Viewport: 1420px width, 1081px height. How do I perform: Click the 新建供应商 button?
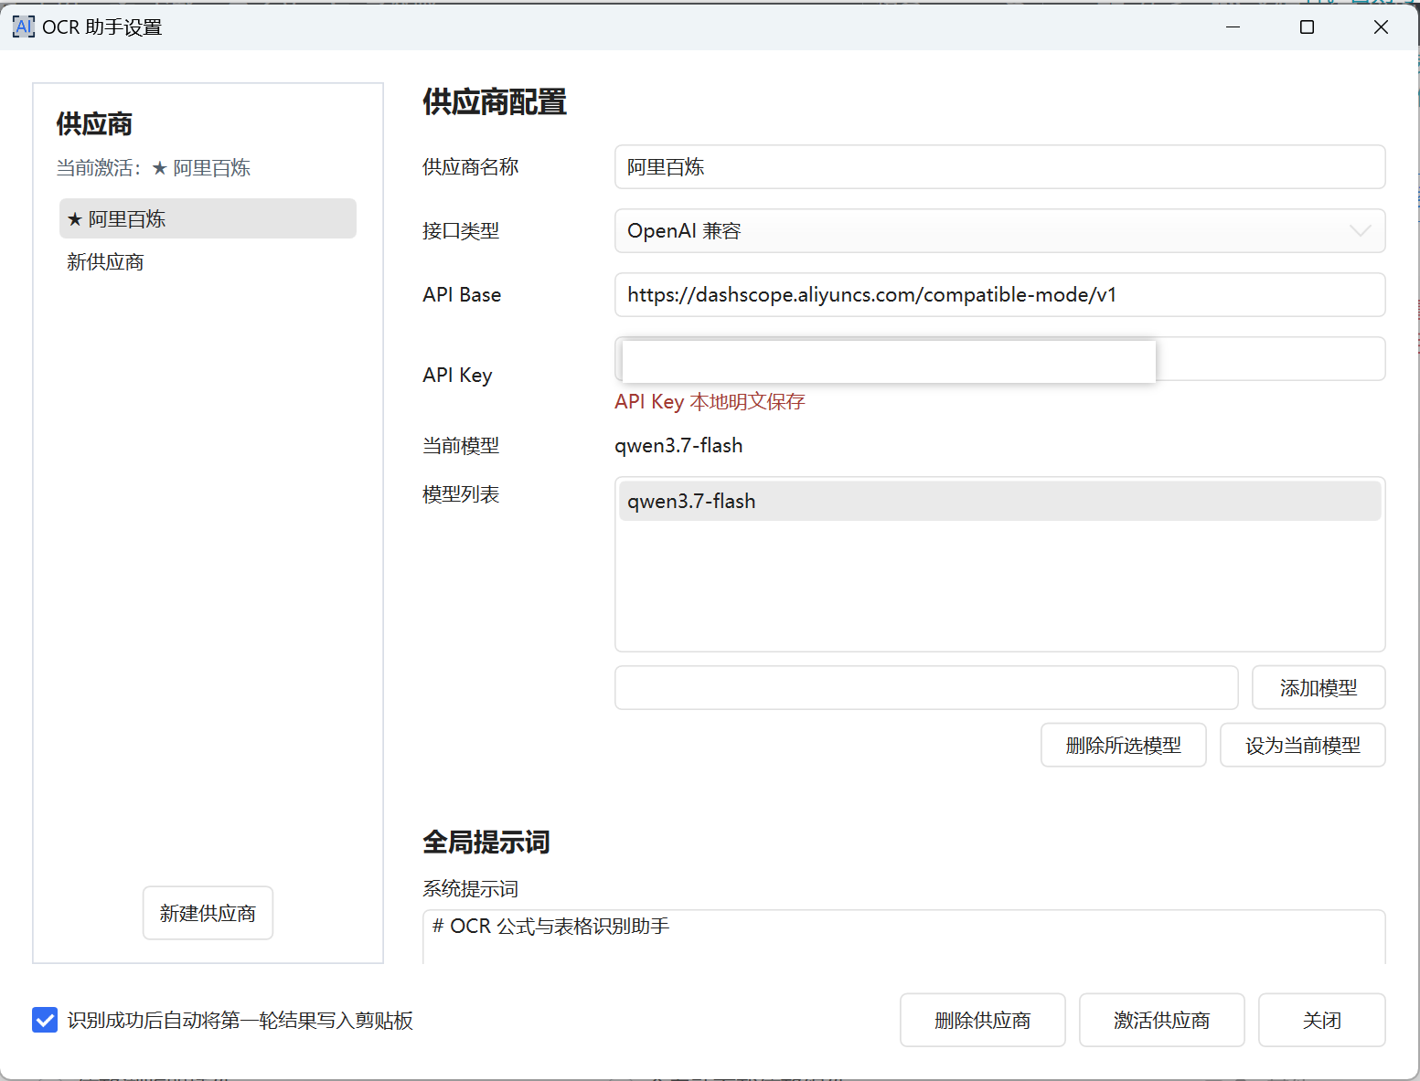pyautogui.click(x=208, y=913)
